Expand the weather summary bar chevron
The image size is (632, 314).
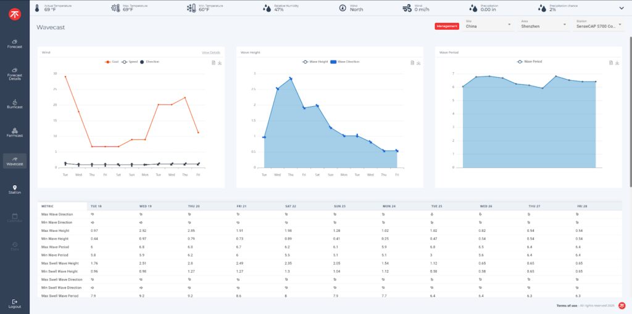click(x=621, y=8)
